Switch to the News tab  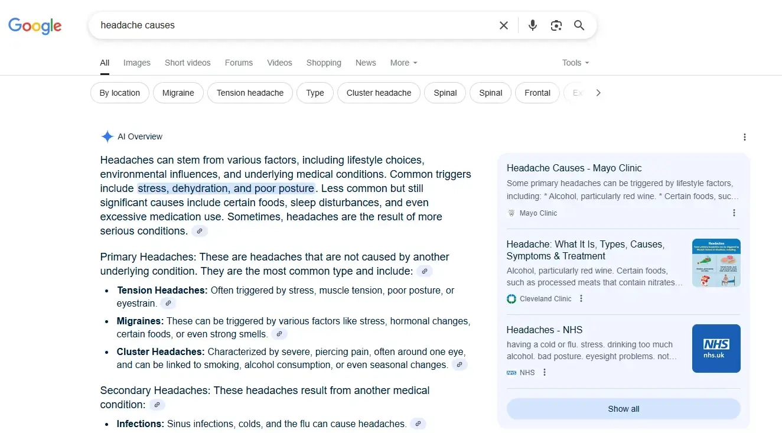pyautogui.click(x=366, y=63)
